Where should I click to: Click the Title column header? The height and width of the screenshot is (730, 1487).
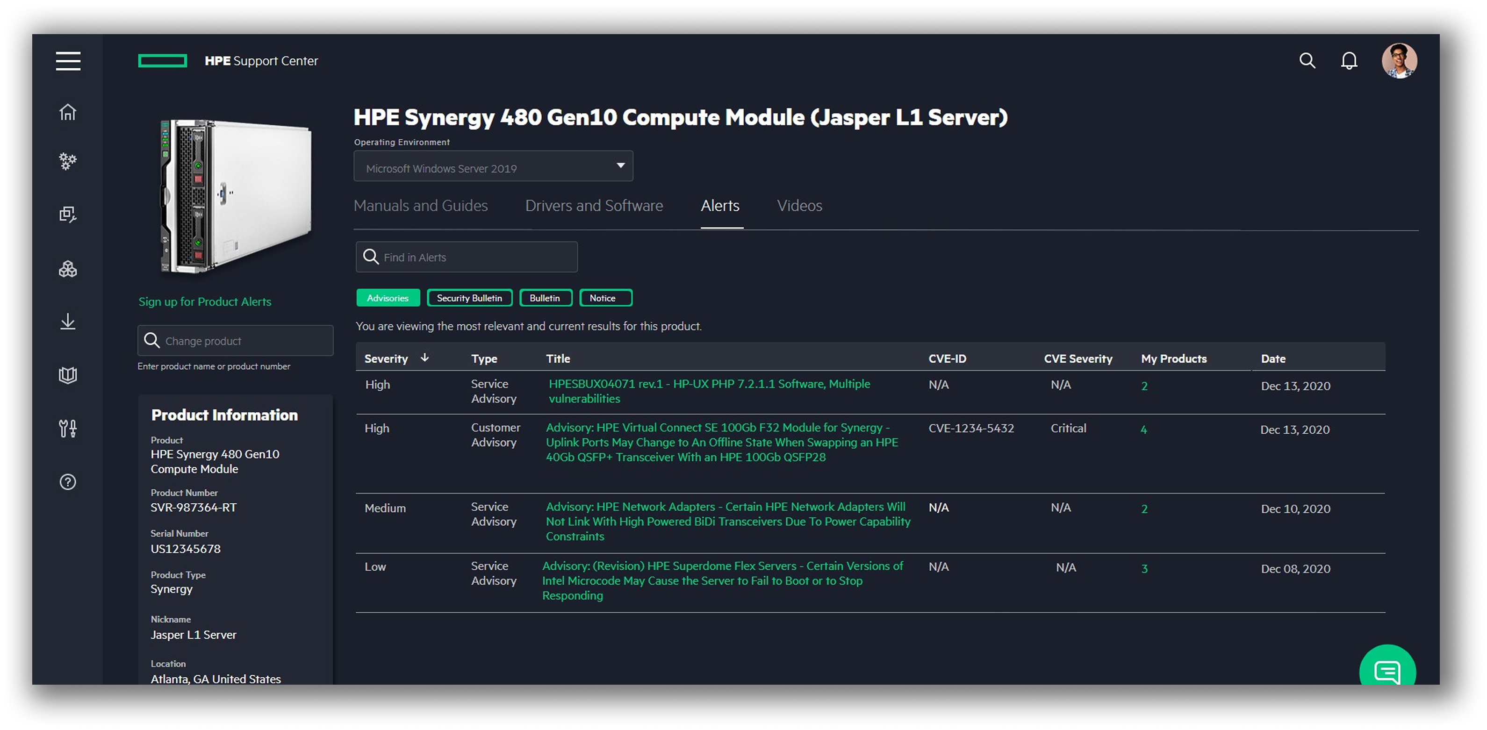pyautogui.click(x=558, y=358)
